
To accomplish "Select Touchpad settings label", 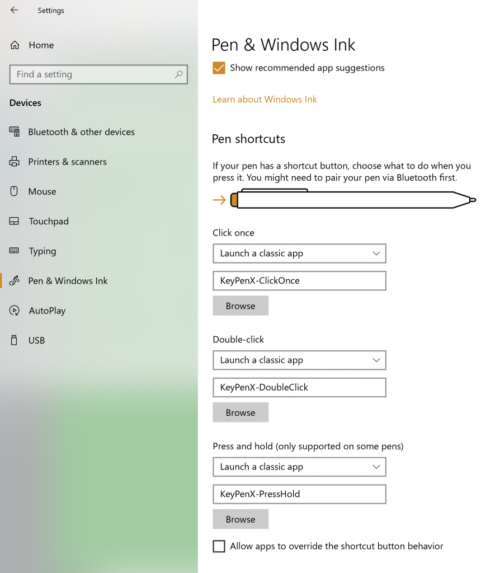I will [x=49, y=221].
